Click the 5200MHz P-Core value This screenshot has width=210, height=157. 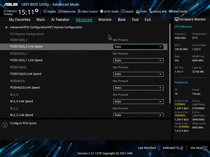(180, 104)
